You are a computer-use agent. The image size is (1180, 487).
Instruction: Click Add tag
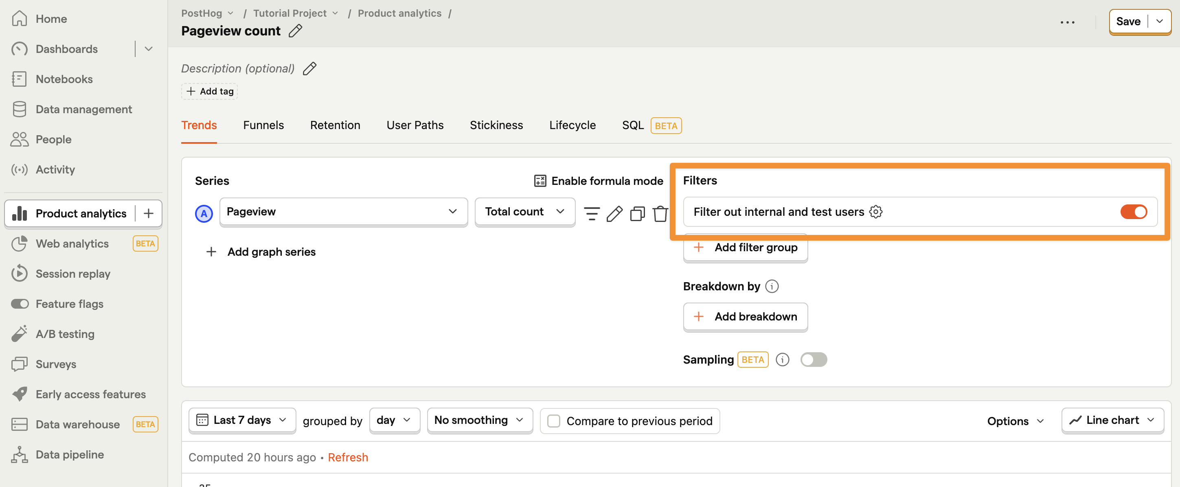(x=209, y=91)
